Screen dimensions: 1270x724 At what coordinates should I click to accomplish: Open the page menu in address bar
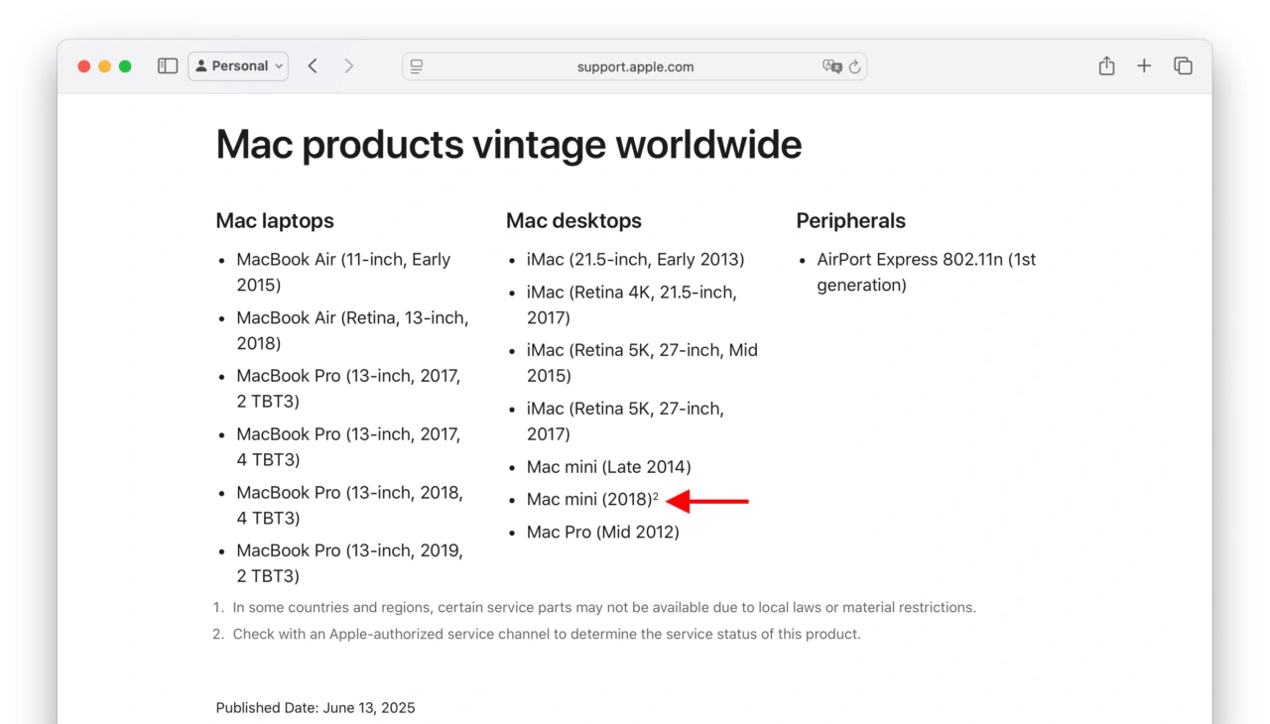pos(417,66)
